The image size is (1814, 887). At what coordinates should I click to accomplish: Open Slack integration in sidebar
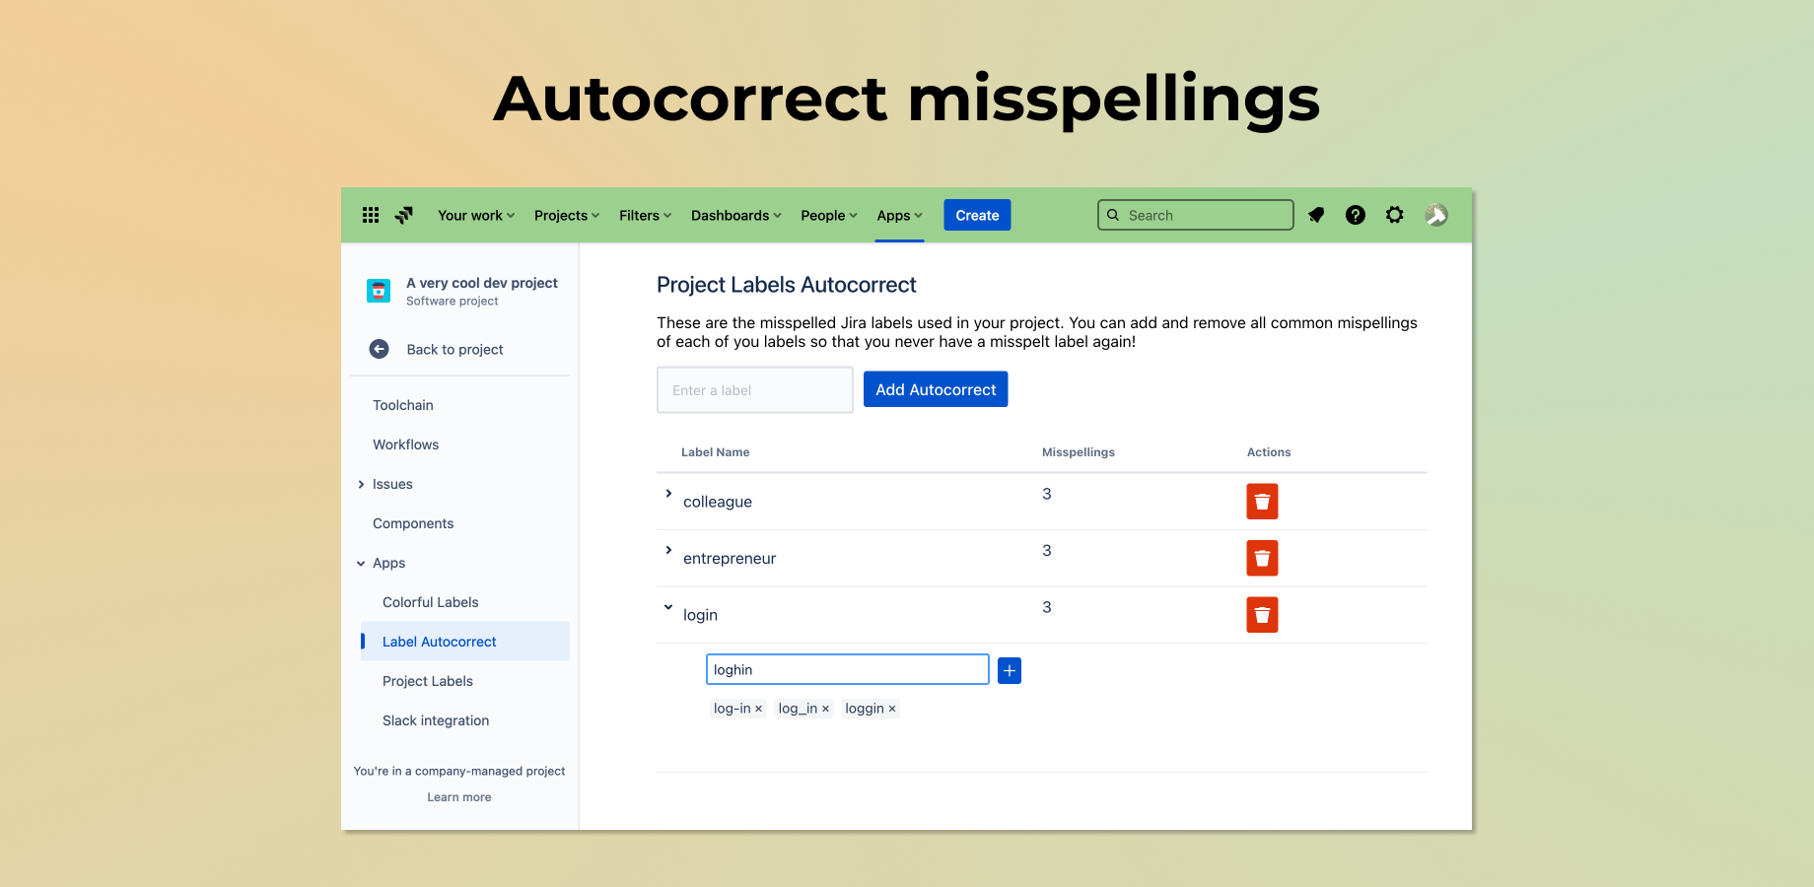(x=436, y=720)
